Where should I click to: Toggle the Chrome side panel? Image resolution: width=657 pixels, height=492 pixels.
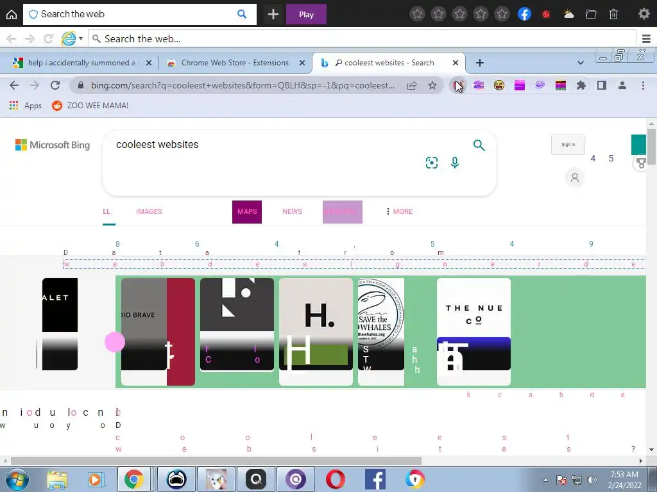pos(602,85)
